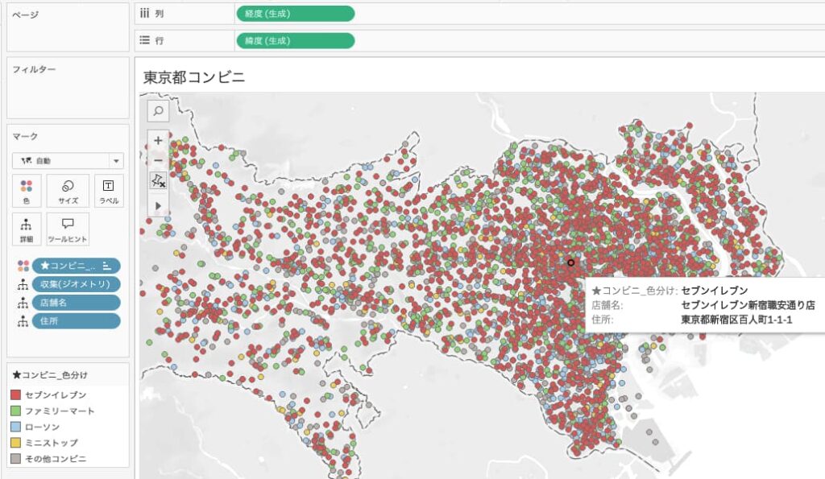Click the 住所 field pill
Viewport: 825px width, 479px height.
[77, 321]
